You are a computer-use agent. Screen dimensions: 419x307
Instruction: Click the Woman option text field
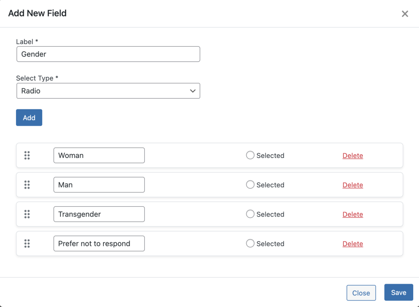click(x=99, y=156)
